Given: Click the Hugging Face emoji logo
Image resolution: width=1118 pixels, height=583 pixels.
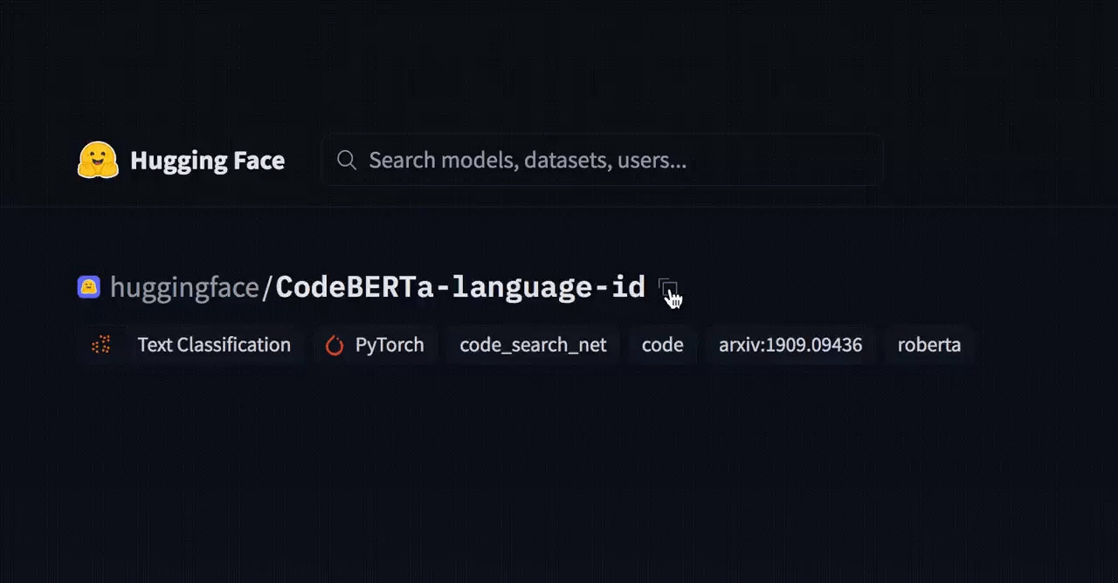Looking at the screenshot, I should [98, 160].
